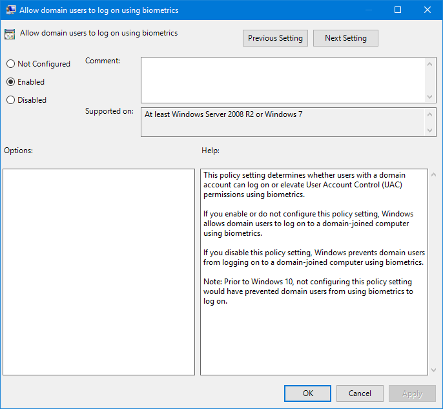Click the Apply button
443x409 pixels.
coord(412,393)
